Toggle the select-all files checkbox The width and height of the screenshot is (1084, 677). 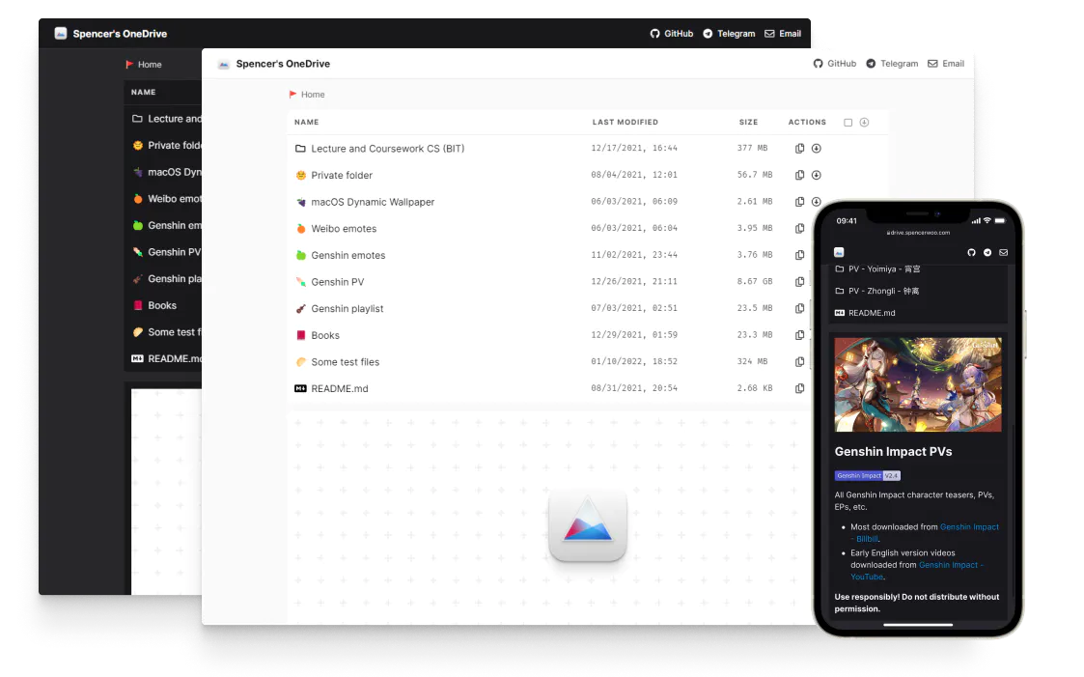click(x=848, y=122)
